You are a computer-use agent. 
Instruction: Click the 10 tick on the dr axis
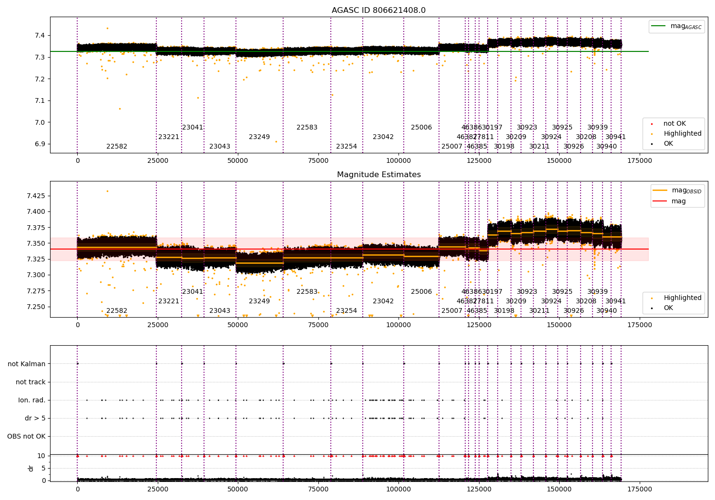[x=42, y=456]
